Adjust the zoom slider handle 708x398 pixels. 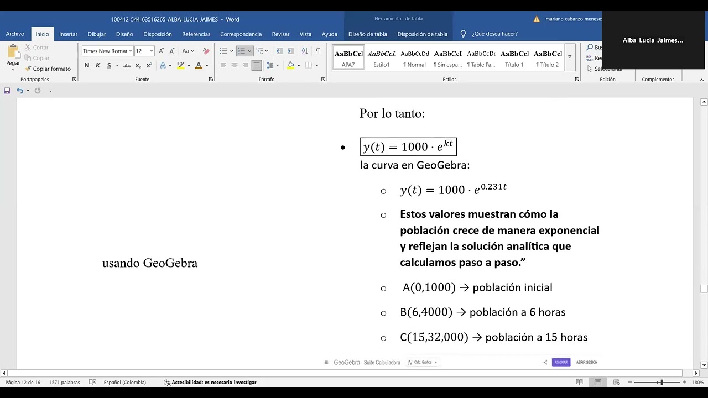click(x=662, y=382)
